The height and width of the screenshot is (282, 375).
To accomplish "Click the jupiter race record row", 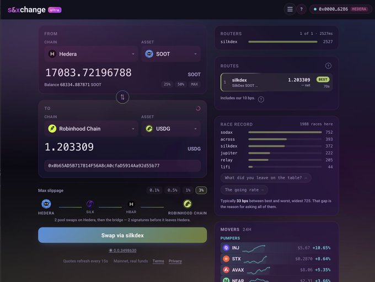I will coord(276,153).
